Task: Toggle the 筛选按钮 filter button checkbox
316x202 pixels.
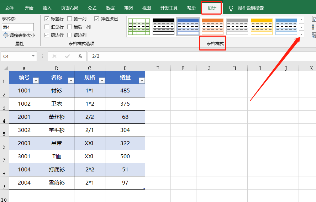Action: click(x=96, y=19)
